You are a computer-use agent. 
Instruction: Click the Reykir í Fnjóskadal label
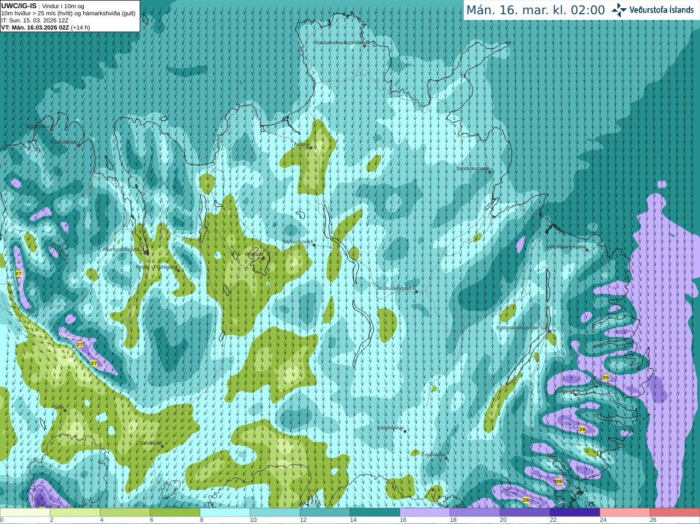pos(156,267)
